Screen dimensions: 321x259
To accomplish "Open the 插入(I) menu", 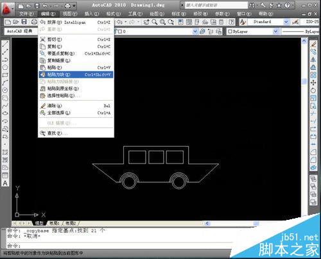I will coord(92,14).
